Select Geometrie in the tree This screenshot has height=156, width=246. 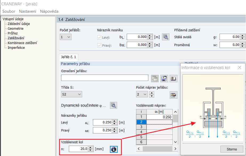[x=15, y=29]
